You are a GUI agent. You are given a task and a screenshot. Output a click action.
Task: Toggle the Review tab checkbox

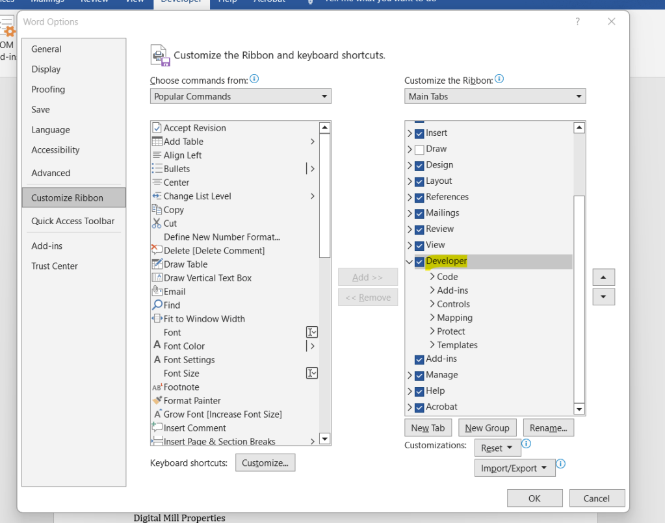click(419, 230)
